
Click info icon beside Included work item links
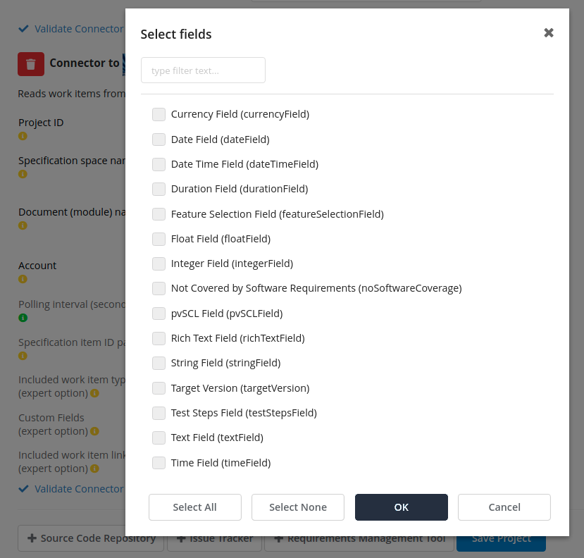94,469
